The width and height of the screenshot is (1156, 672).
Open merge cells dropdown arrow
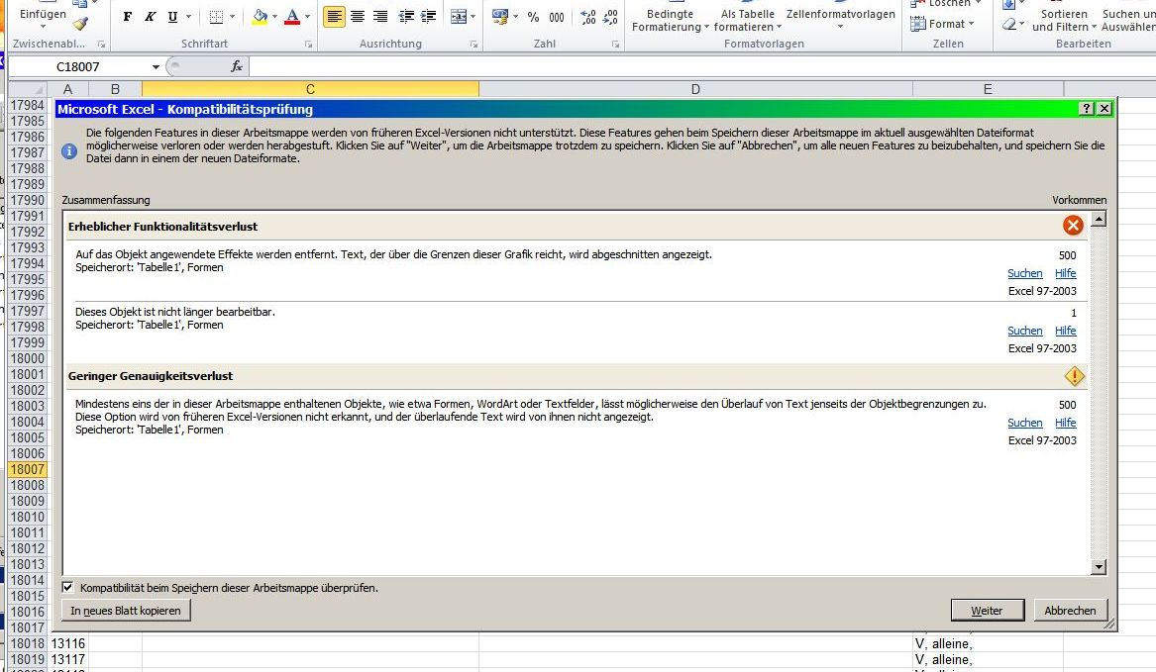pos(473,16)
